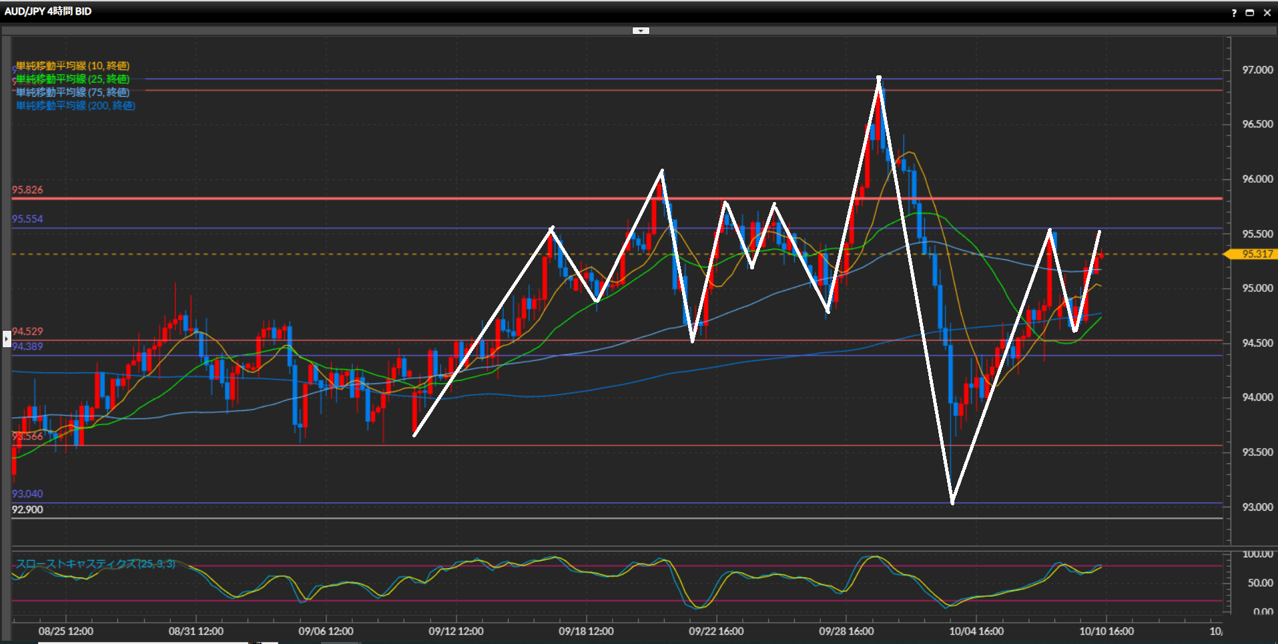
Task: Select the 75-period moving average label
Action: 73,93
